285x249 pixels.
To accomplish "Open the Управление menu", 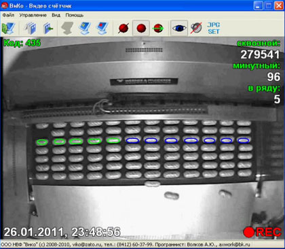I will coord(33,15).
